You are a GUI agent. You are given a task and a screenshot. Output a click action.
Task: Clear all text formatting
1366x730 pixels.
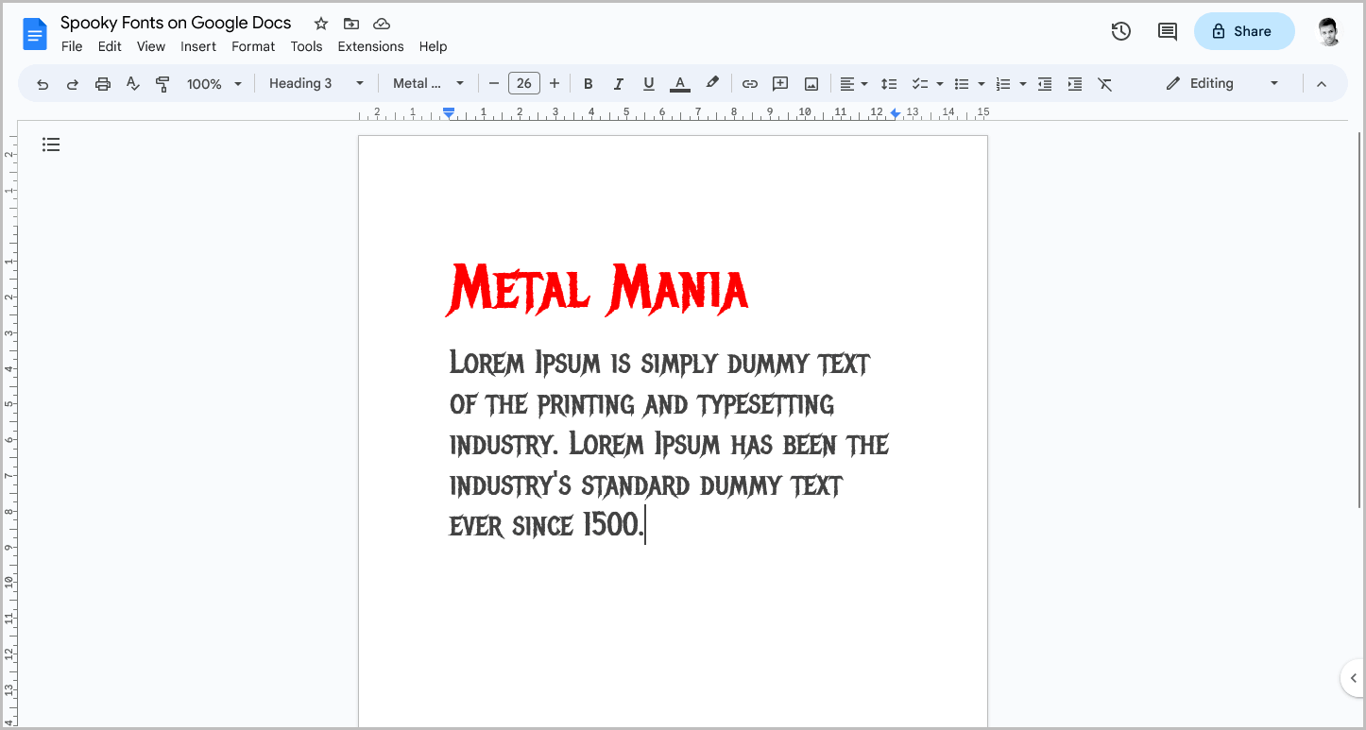pos(1105,83)
